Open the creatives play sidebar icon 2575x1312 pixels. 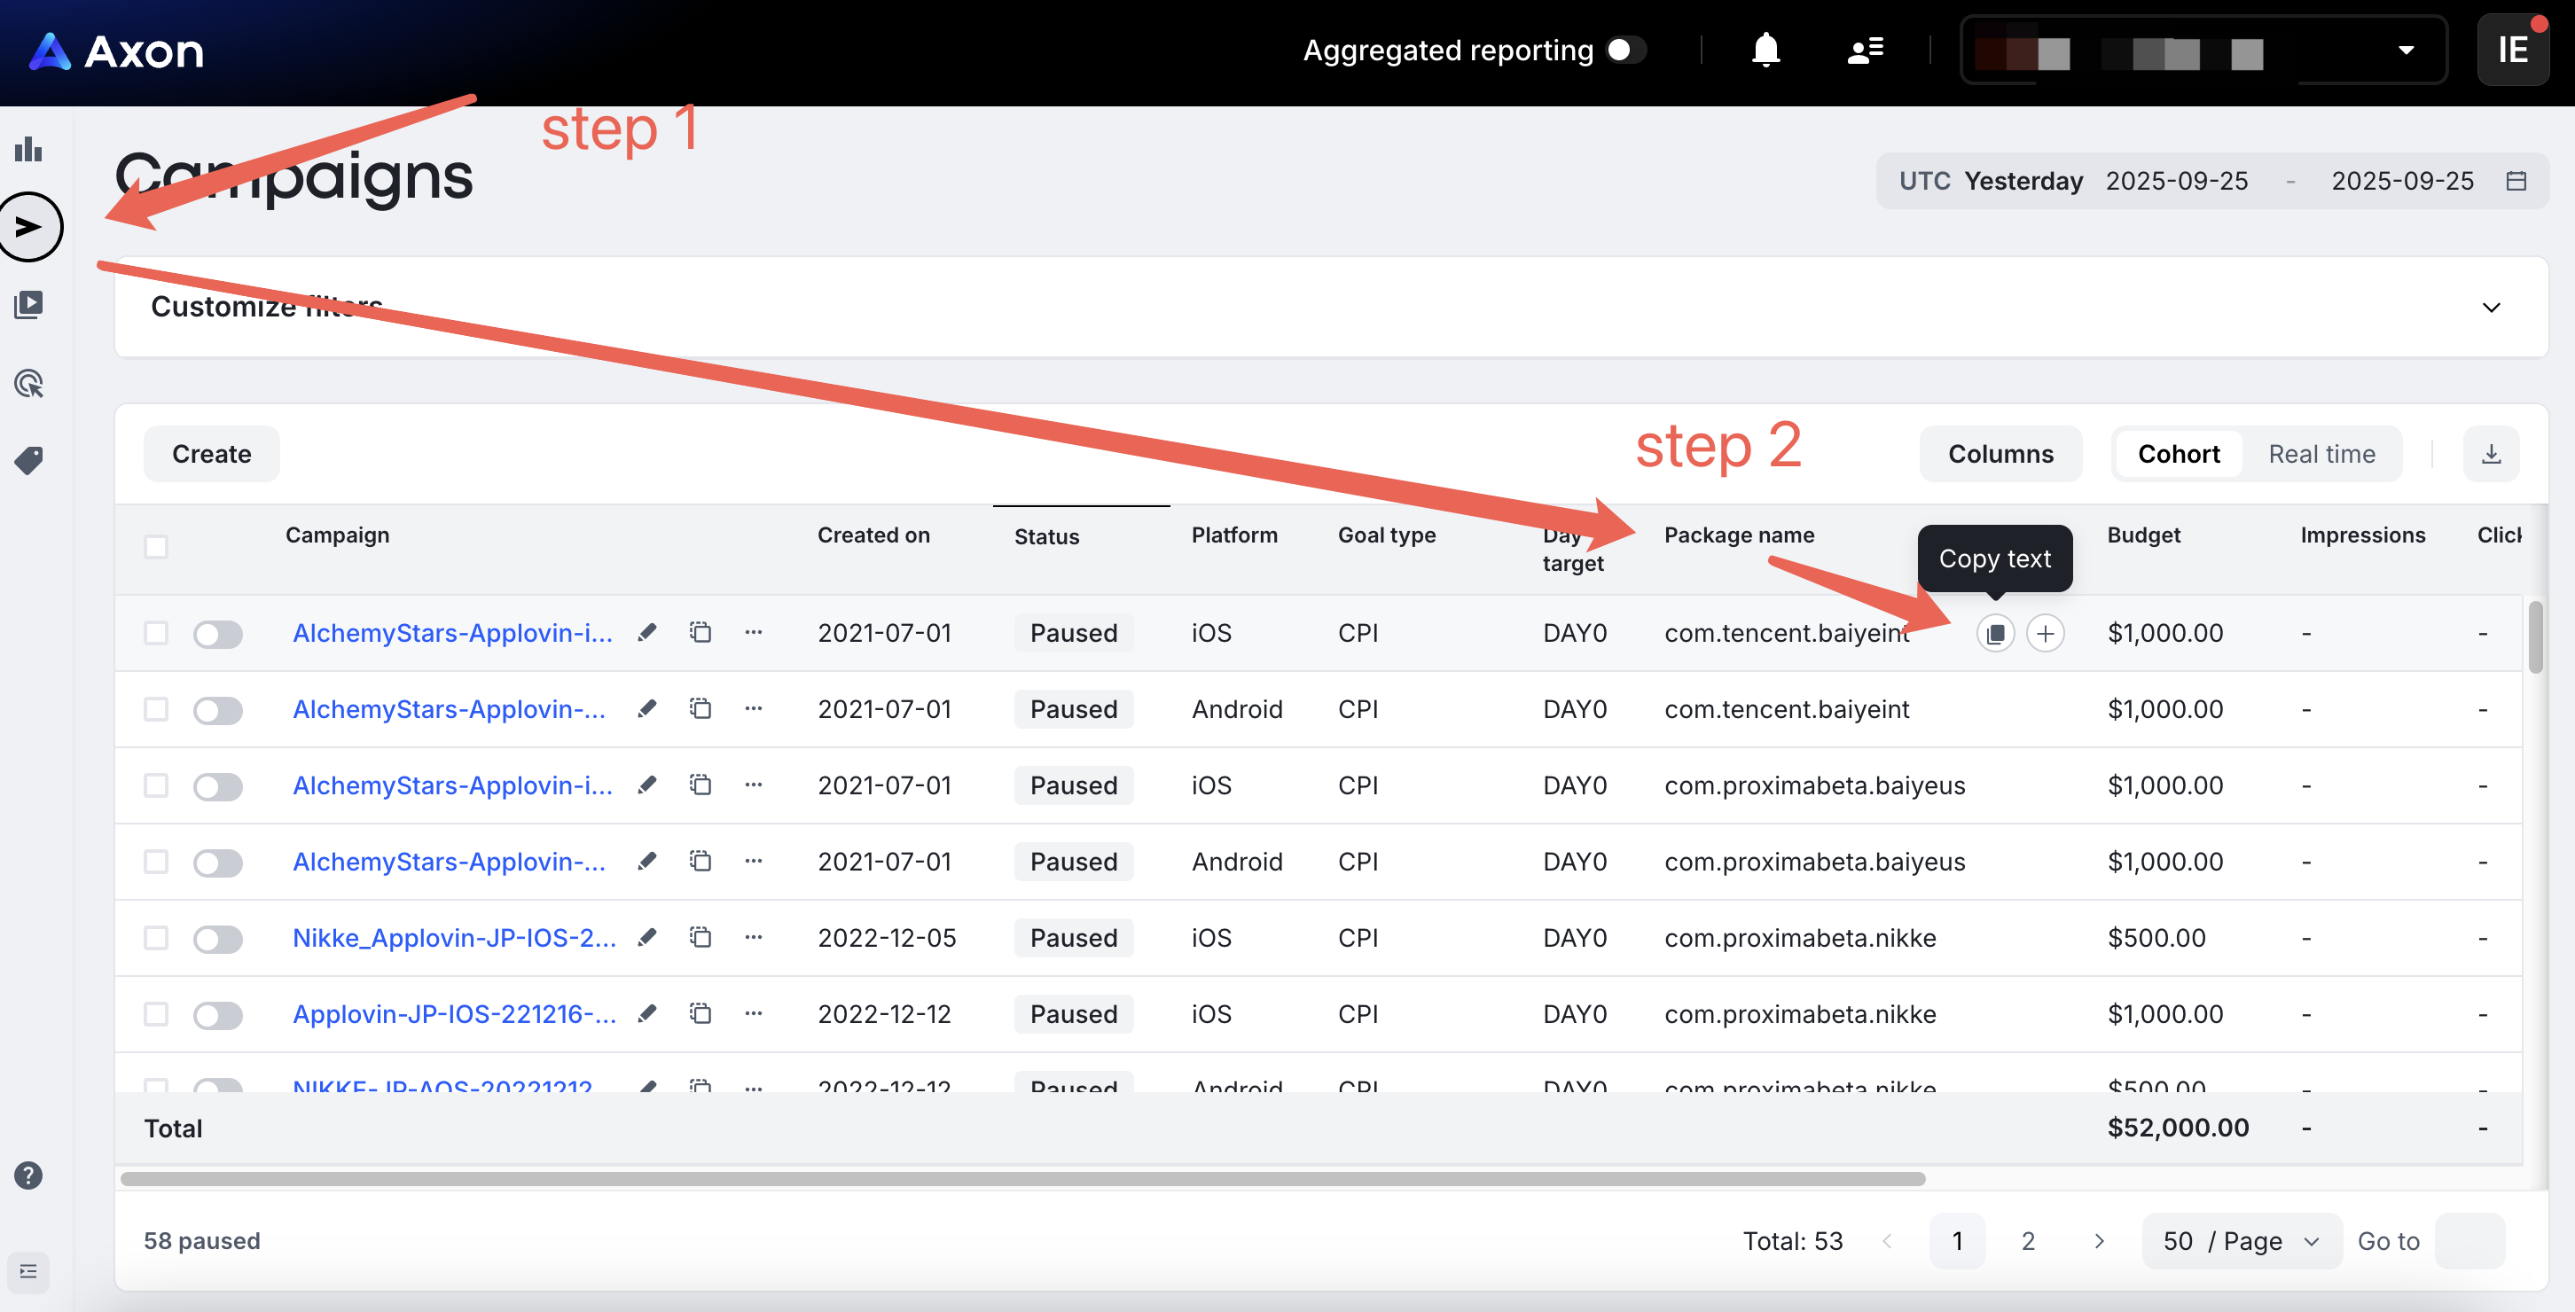click(x=29, y=305)
